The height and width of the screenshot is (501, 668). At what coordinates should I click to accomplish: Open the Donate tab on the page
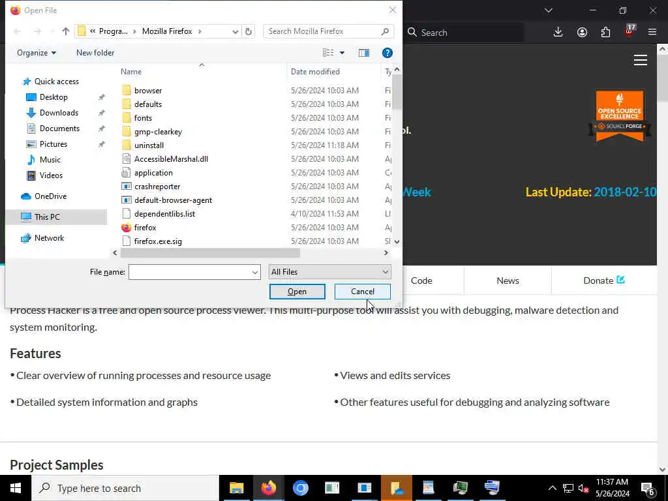click(x=603, y=281)
